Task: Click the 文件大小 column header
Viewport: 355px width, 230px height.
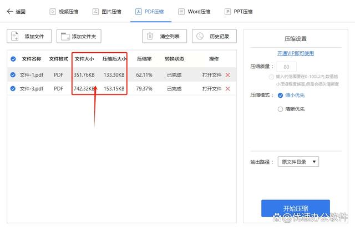Action: (x=84, y=59)
